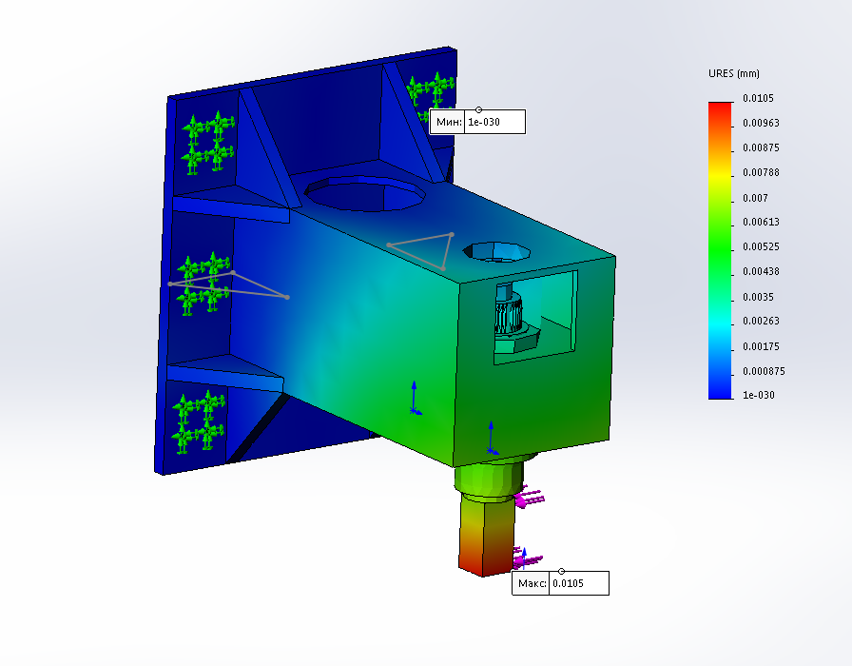Select legend value 0.00525
Screen dimensions: 852x666
click(x=761, y=246)
